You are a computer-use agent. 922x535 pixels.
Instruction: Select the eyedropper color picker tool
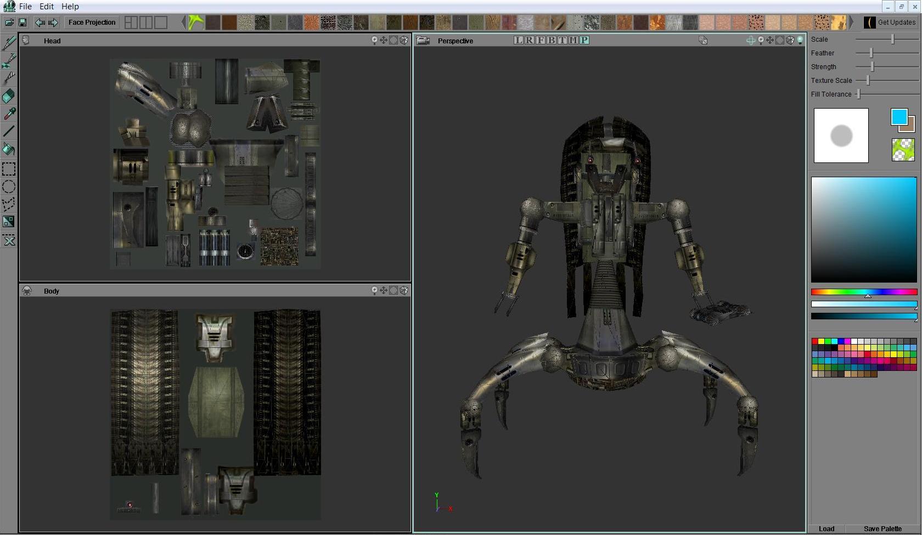[x=9, y=114]
